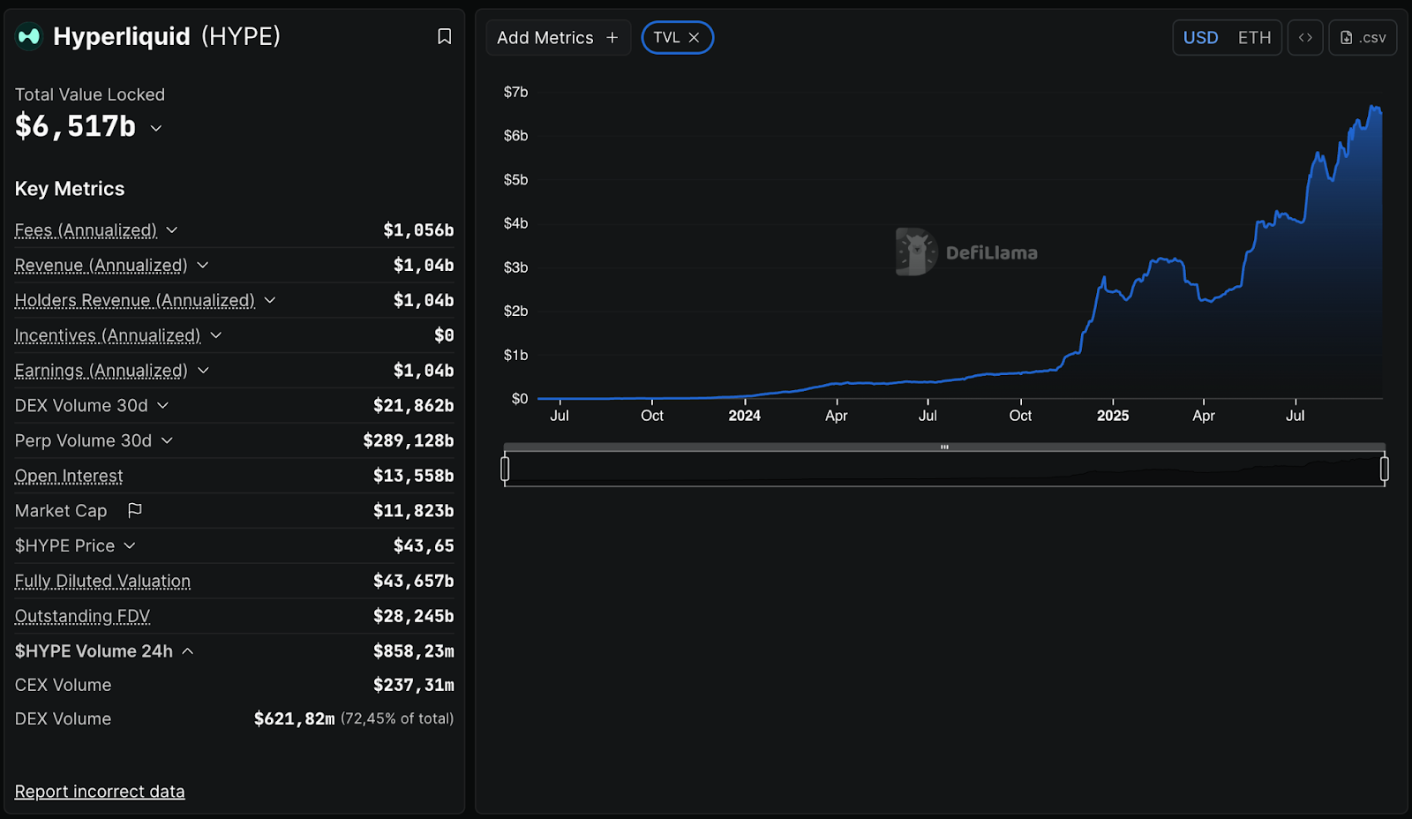
Task: Expand Fees (Annualized) details
Action: (172, 230)
